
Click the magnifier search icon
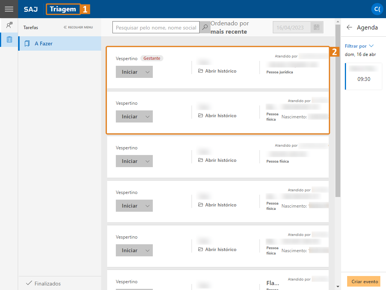click(205, 27)
